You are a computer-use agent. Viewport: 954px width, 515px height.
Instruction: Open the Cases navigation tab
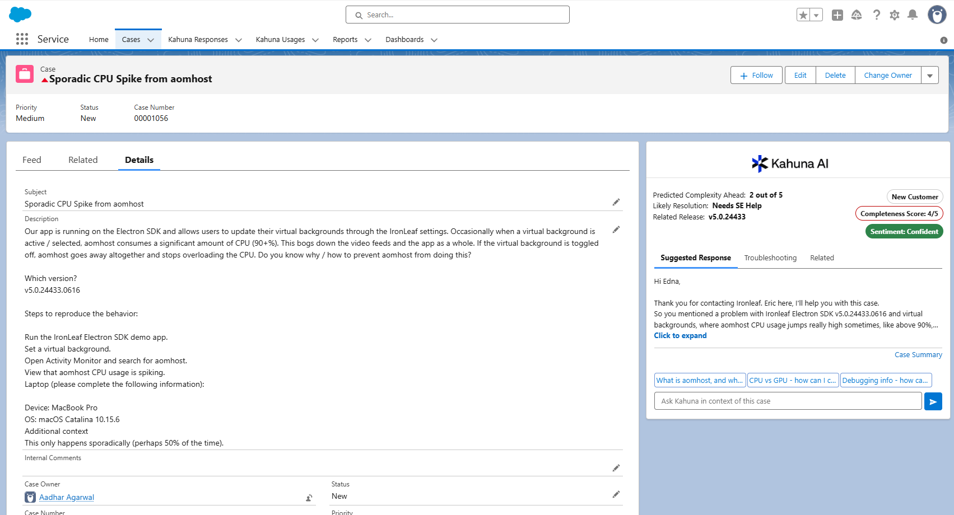coord(131,39)
